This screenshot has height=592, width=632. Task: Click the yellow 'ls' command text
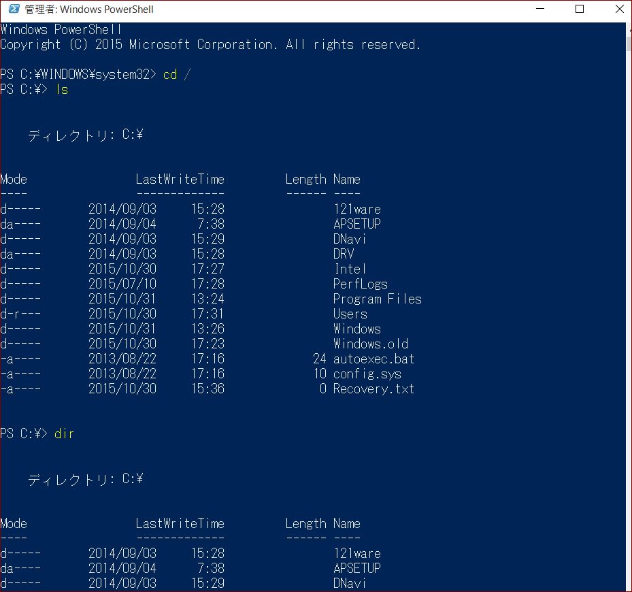click(x=62, y=90)
